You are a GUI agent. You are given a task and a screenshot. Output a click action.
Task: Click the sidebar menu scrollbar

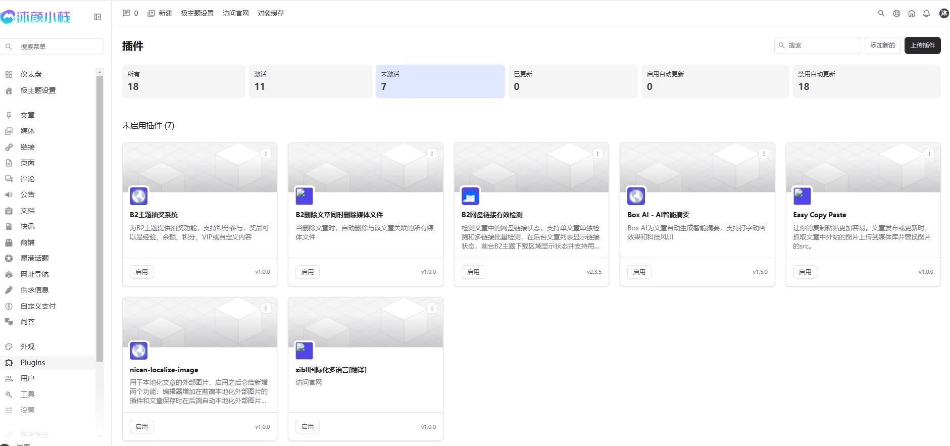click(x=99, y=217)
